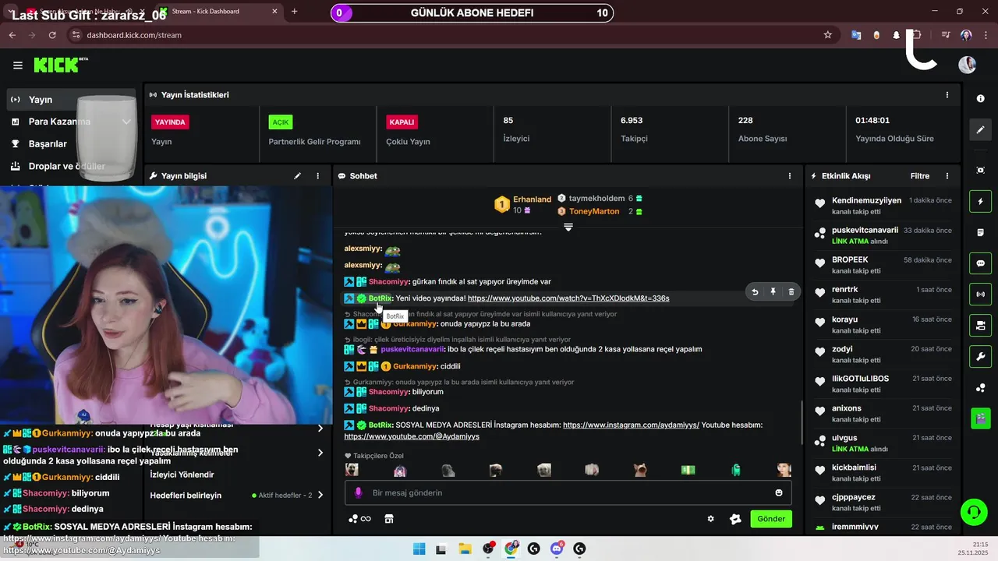Open the Kick hamburger menu
Image resolution: width=998 pixels, height=561 pixels.
click(18, 65)
